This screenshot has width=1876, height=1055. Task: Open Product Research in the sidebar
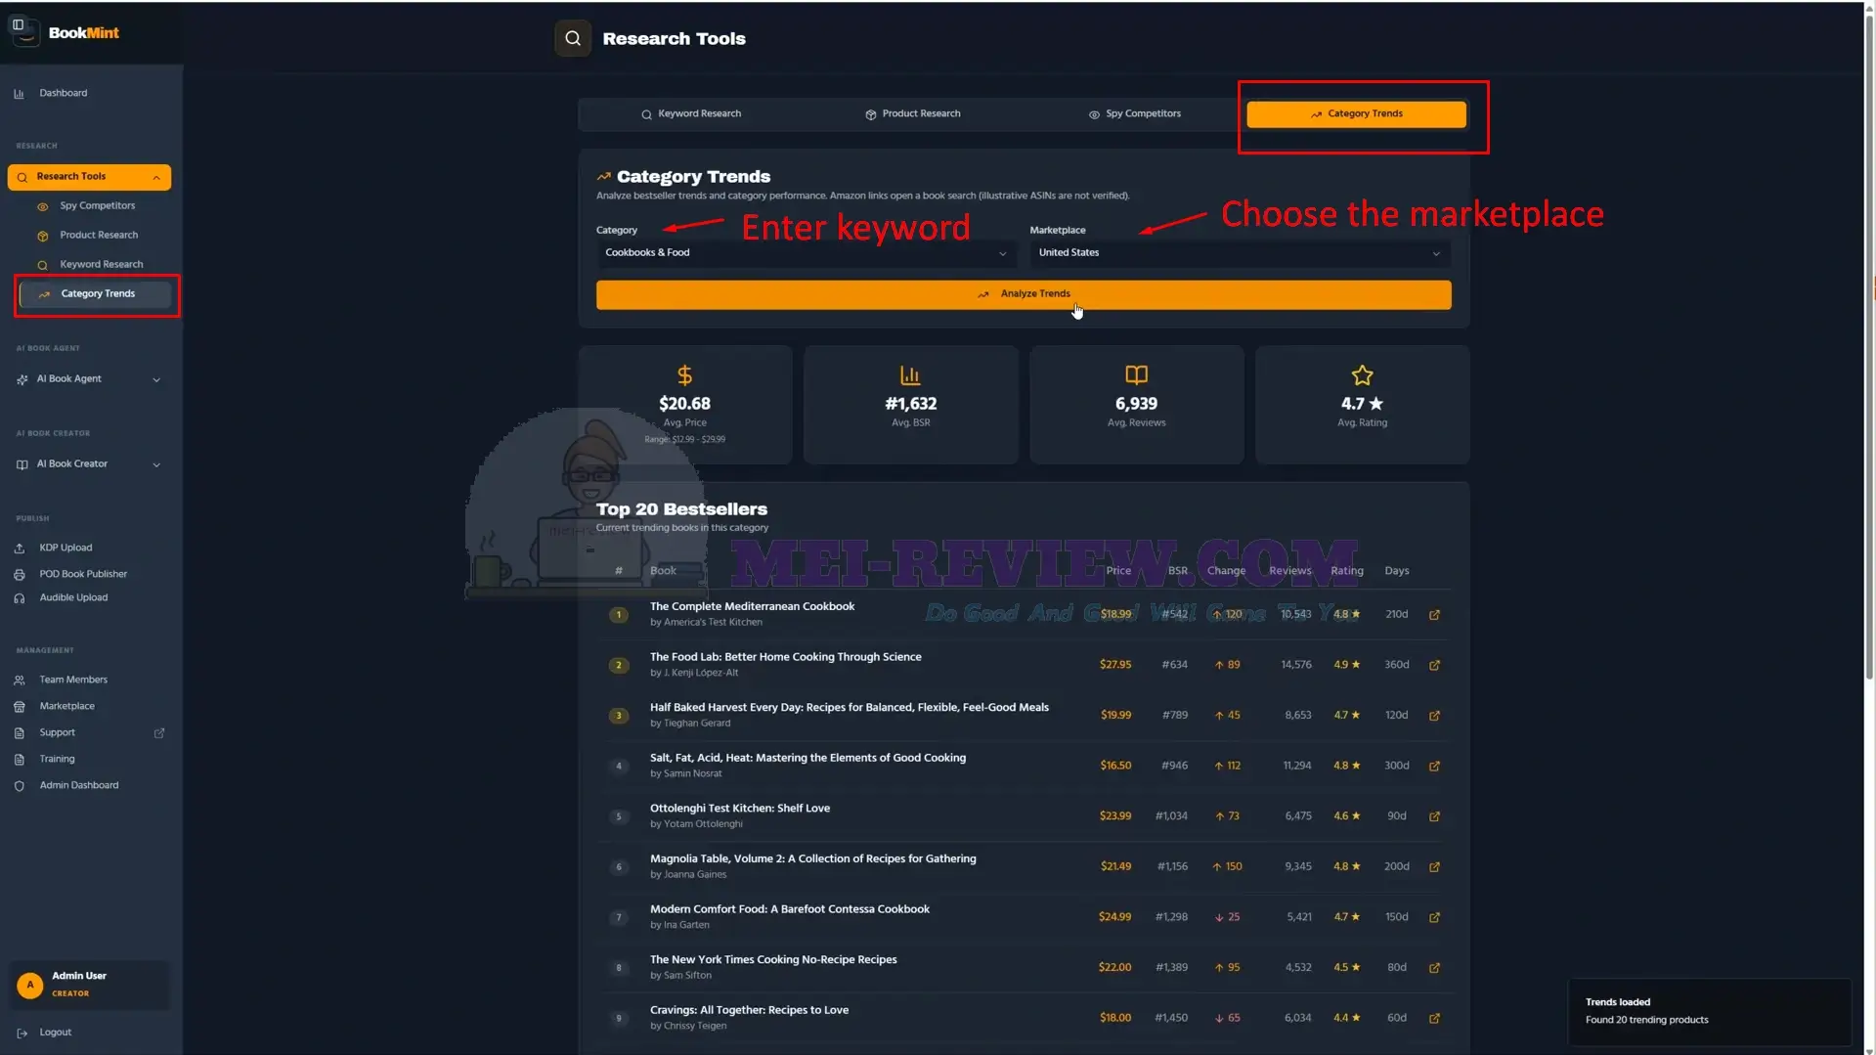pos(98,236)
